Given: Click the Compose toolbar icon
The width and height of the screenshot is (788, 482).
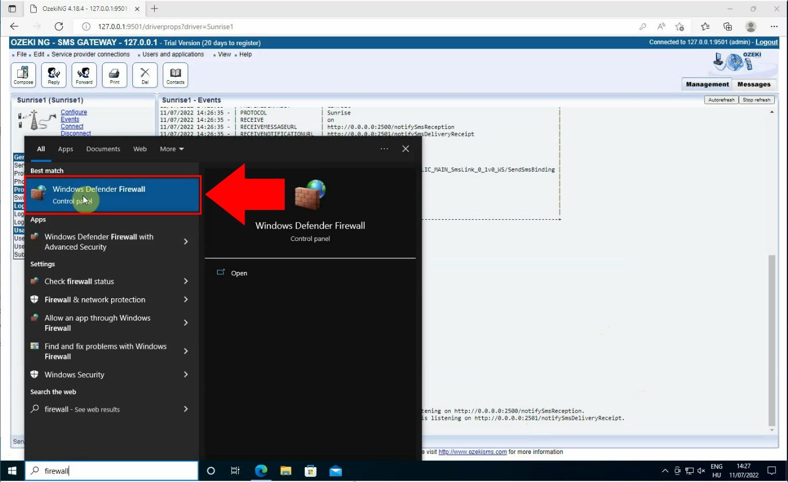Looking at the screenshot, I should coord(23,75).
